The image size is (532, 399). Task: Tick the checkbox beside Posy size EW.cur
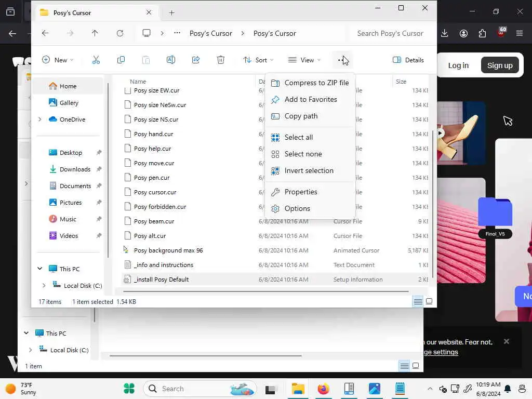pos(128,90)
